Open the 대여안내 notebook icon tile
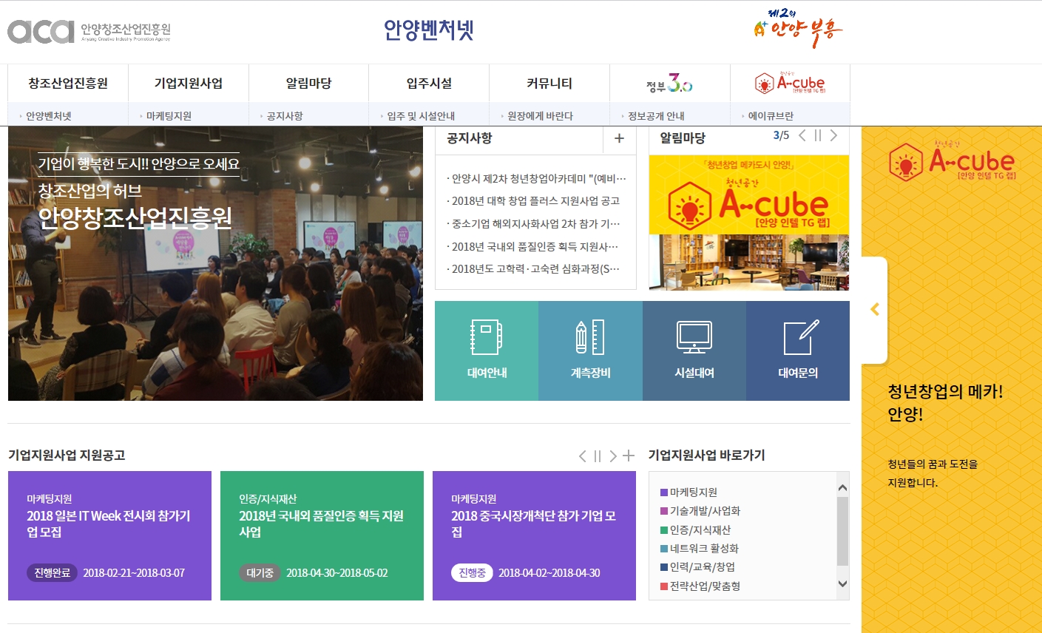This screenshot has height=633, width=1042. coord(487,350)
